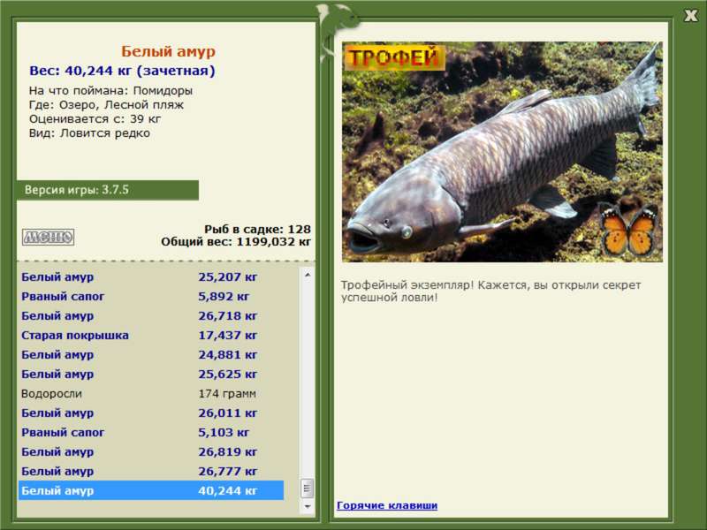Select the Белый амур 26,011 кг row
Screen dimensions: 707x530
(x=151, y=413)
